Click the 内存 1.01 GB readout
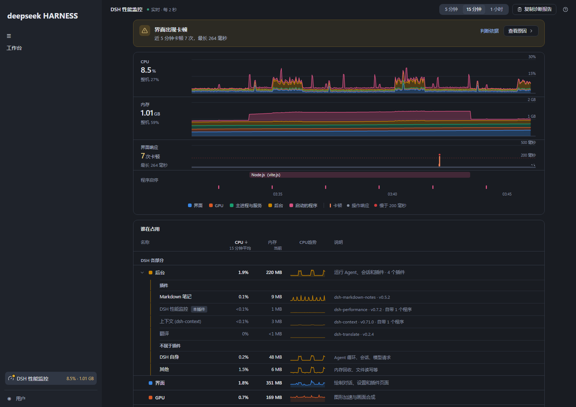Viewport: 576px width, 407px height. pos(150,113)
